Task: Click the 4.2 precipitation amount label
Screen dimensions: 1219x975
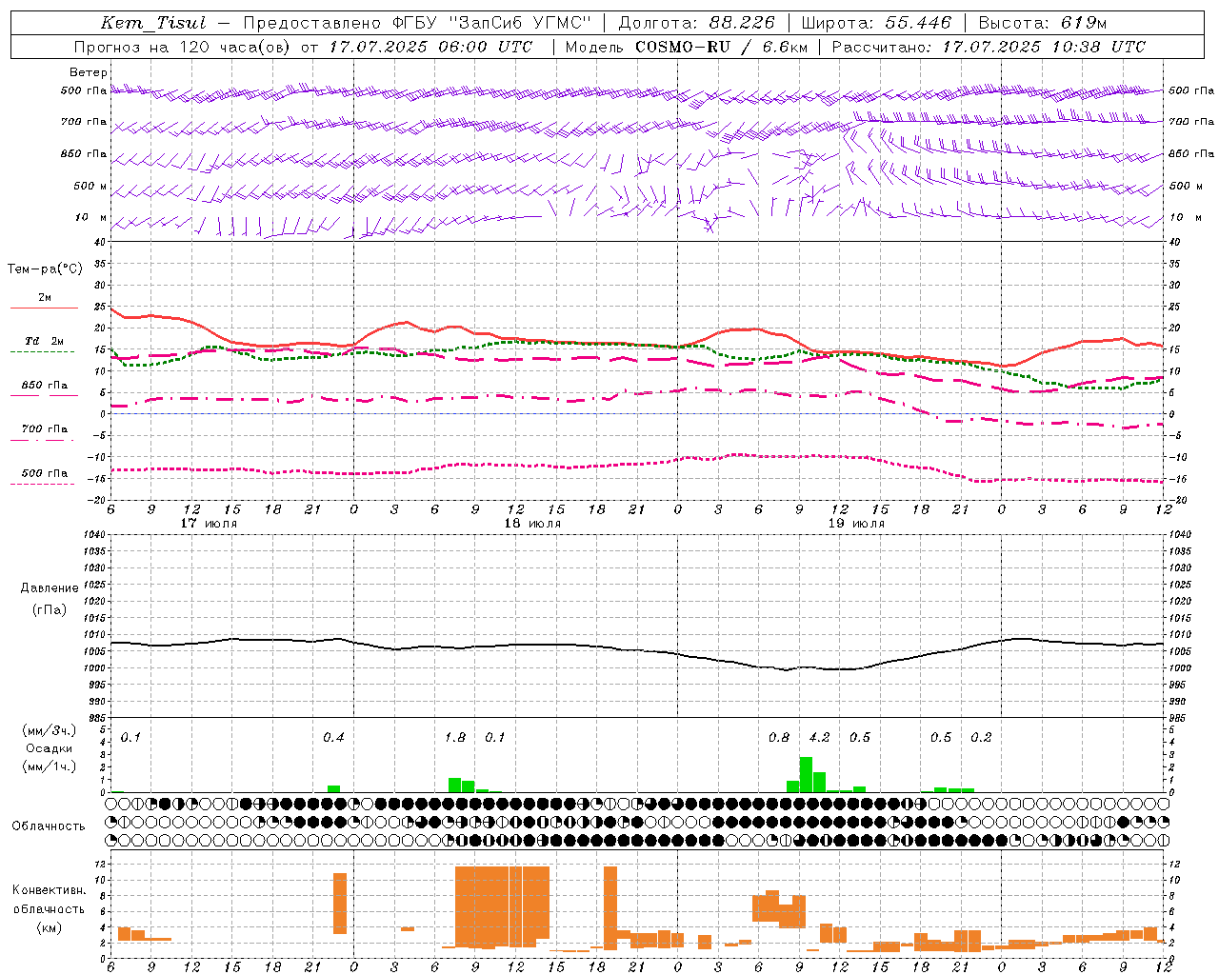Action: pyautogui.click(x=819, y=737)
